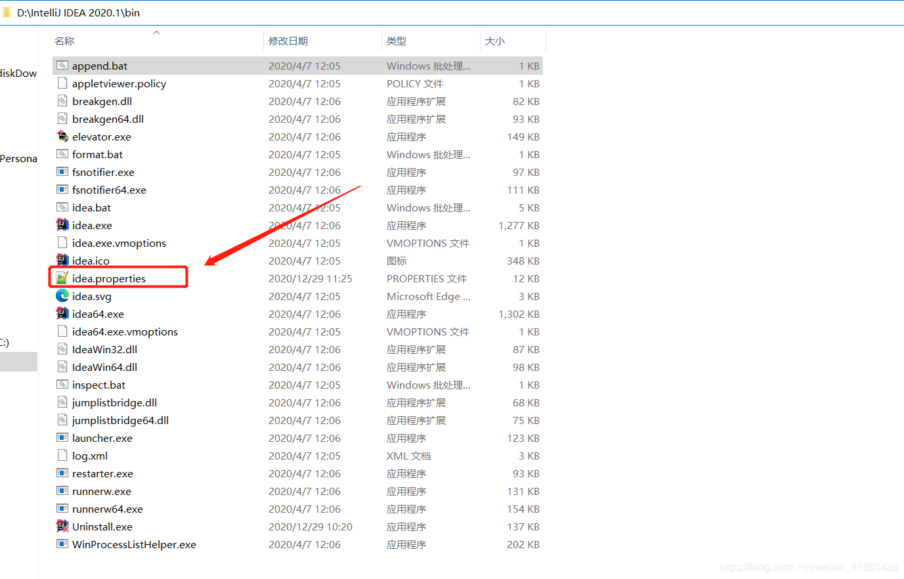904x579 pixels.
Task: Select the file name idea64.exe.vmoptions
Action: pos(125,332)
